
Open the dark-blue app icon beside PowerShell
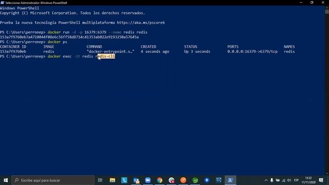(218, 180)
